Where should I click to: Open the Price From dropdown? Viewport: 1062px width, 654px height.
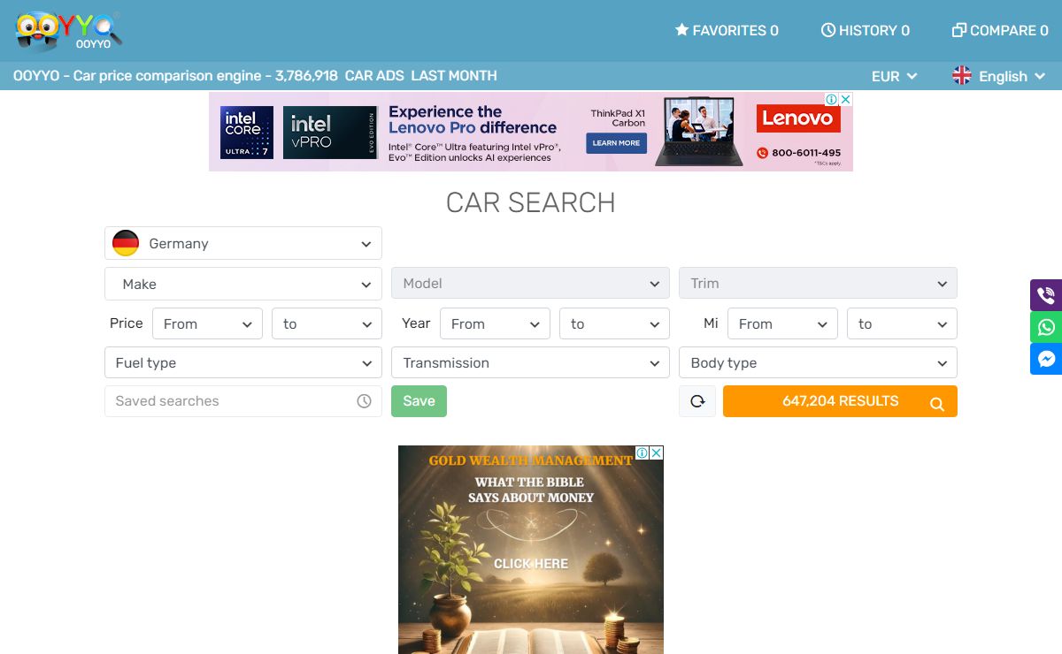click(207, 324)
